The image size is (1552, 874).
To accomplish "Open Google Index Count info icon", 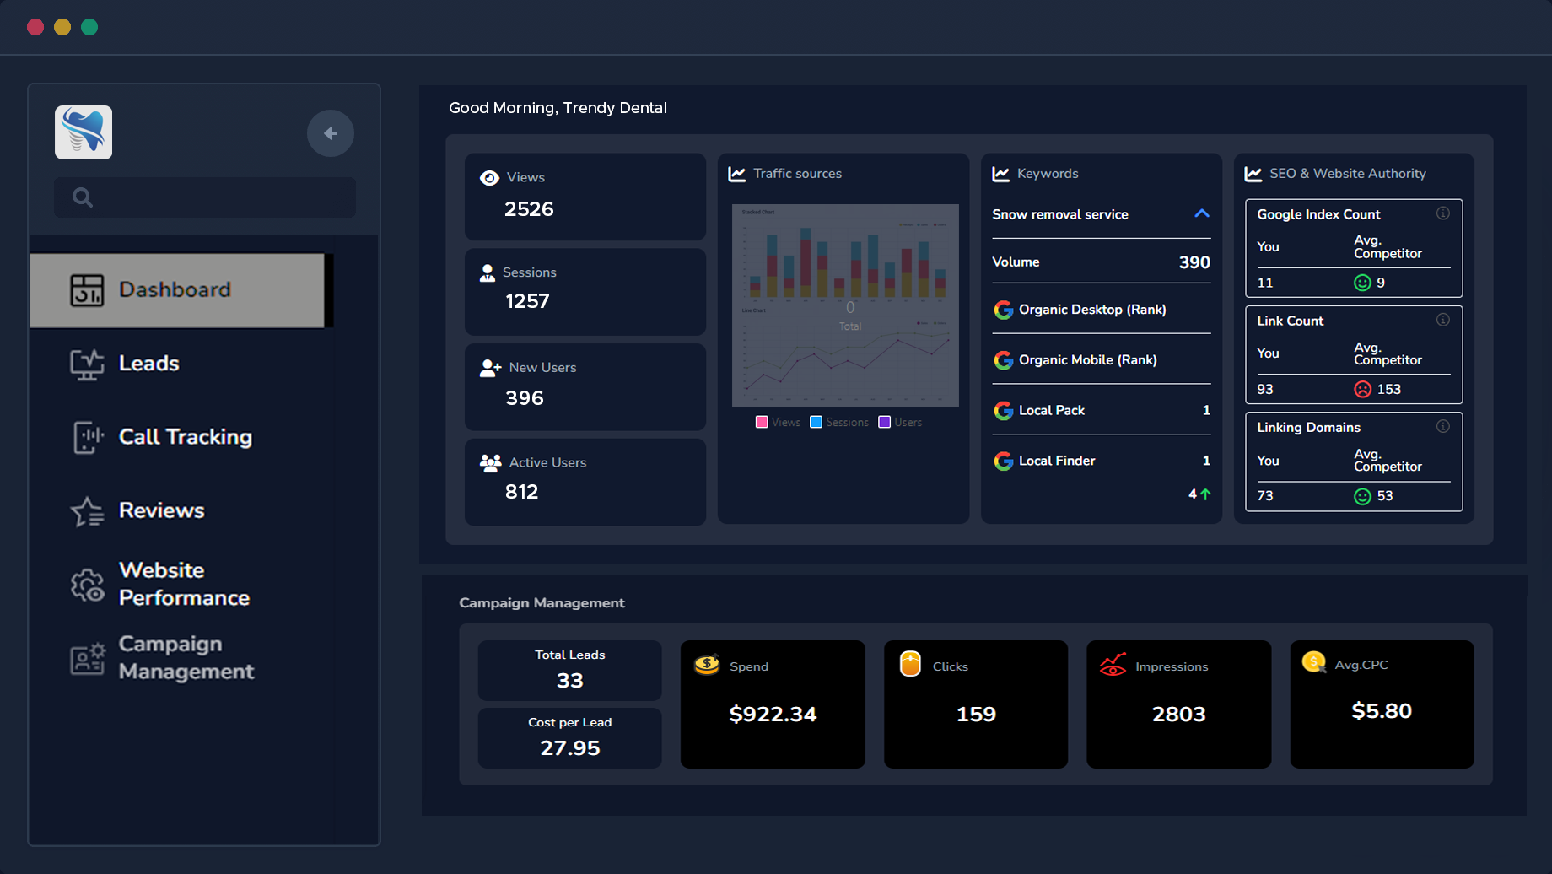I will pyautogui.click(x=1443, y=213).
